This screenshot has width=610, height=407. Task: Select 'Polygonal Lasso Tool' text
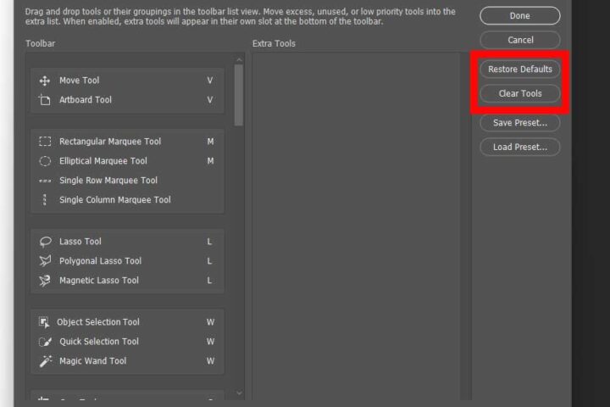coord(100,261)
